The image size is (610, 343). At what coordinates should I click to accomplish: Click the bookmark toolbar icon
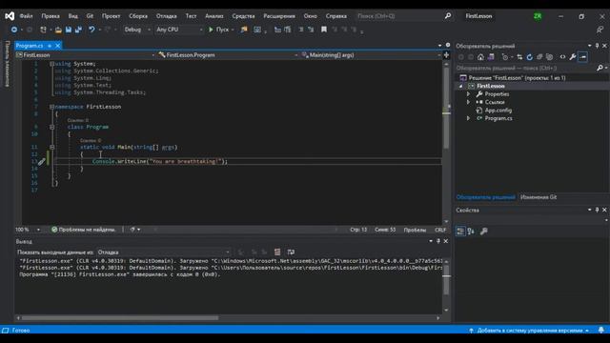click(324, 30)
